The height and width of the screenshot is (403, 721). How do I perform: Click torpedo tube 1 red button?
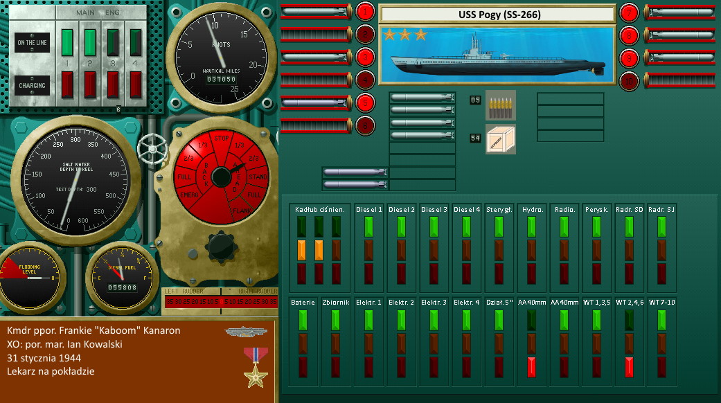[365, 11]
